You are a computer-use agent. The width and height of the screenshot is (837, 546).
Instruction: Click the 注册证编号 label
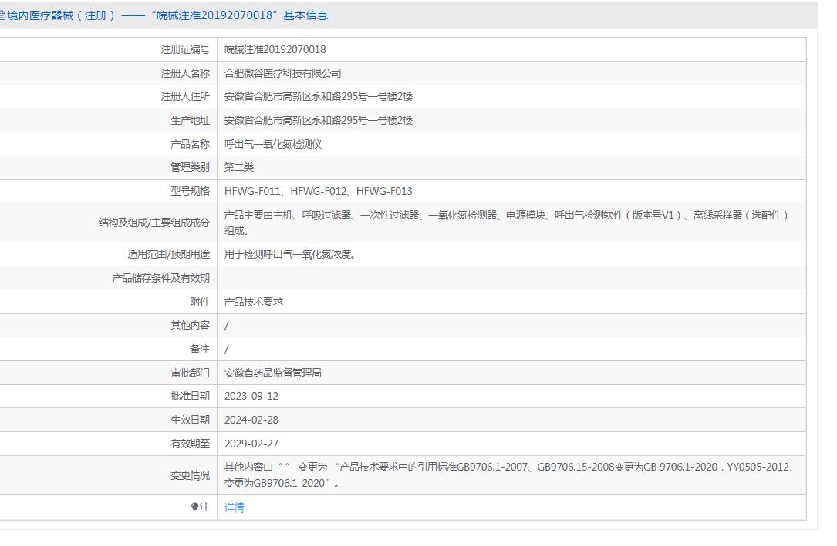point(185,49)
